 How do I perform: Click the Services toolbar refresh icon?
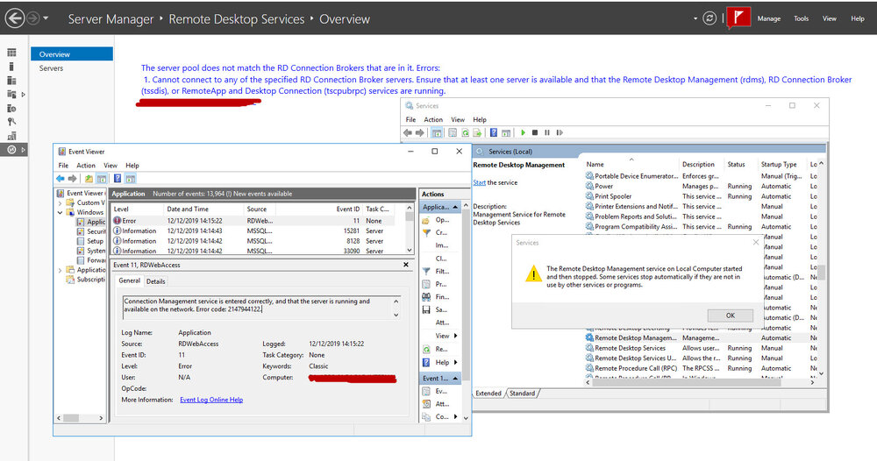click(465, 132)
